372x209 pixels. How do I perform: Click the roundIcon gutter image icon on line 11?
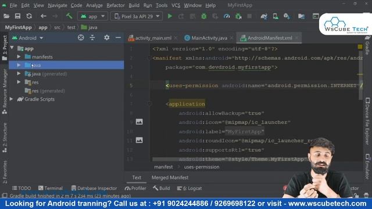tap(139, 140)
